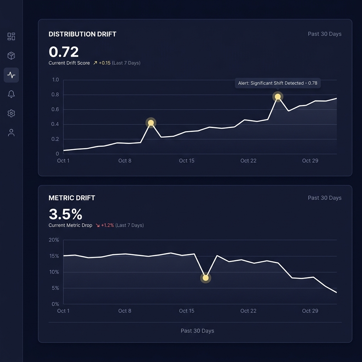This screenshot has height=362, width=362.
Task: Click the +1.2% change value
Action: coord(107,225)
